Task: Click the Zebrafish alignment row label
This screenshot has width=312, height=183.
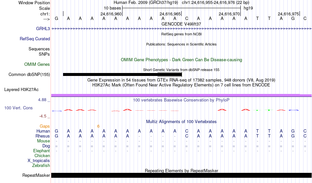Action: (x=41, y=166)
